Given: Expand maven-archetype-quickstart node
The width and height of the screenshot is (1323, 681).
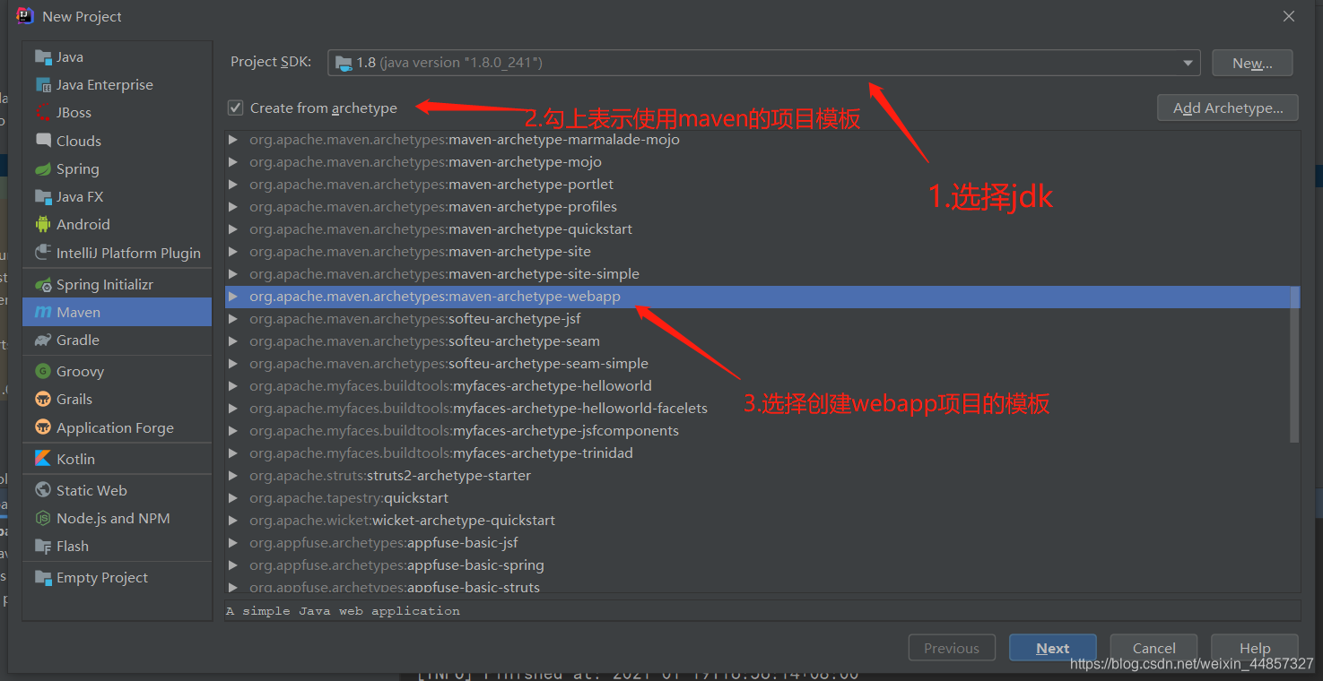Looking at the screenshot, I should pos(233,229).
